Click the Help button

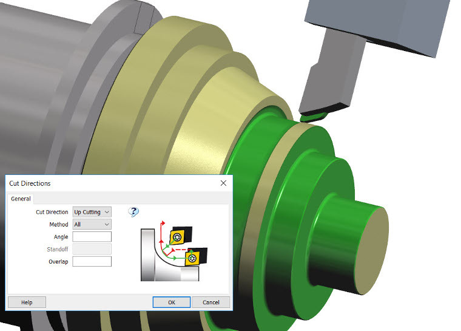[27, 302]
